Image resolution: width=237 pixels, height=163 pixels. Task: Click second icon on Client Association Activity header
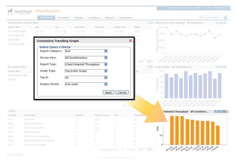[x=220, y=23]
